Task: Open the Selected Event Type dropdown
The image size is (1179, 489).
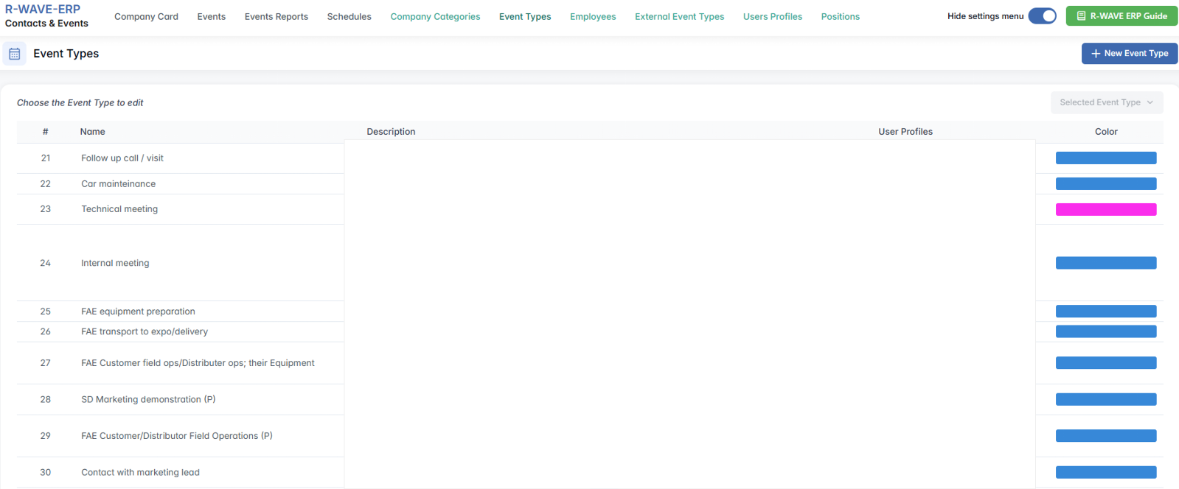Action: click(1106, 102)
